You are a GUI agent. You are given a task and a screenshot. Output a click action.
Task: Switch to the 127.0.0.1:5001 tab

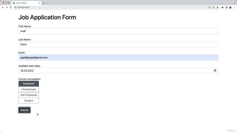(x=26, y=3)
